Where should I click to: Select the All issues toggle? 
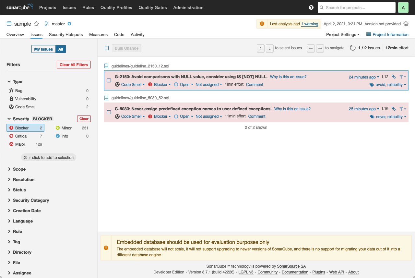tap(61, 49)
